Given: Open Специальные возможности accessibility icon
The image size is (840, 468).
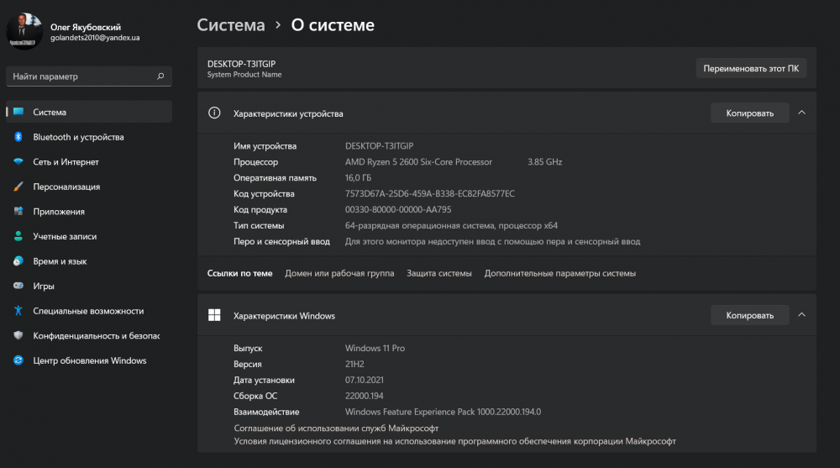Looking at the screenshot, I should click(18, 311).
